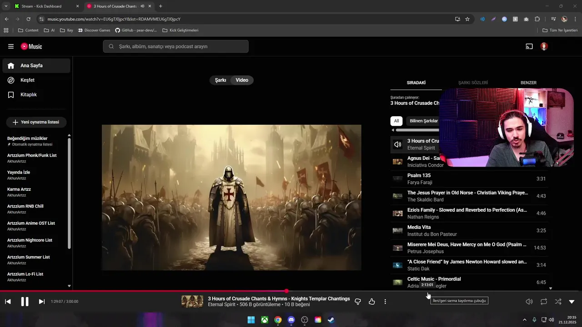
Task: Open Ana Sayfa in the sidebar
Action: click(x=36, y=65)
